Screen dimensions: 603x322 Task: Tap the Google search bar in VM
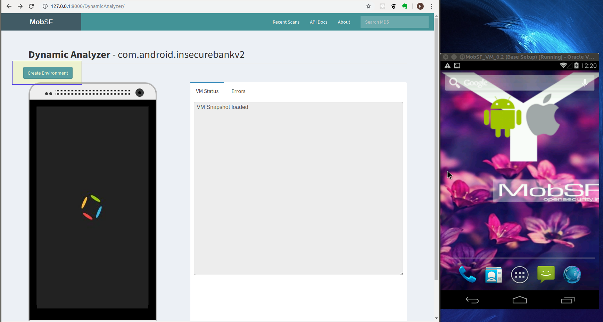(x=520, y=83)
